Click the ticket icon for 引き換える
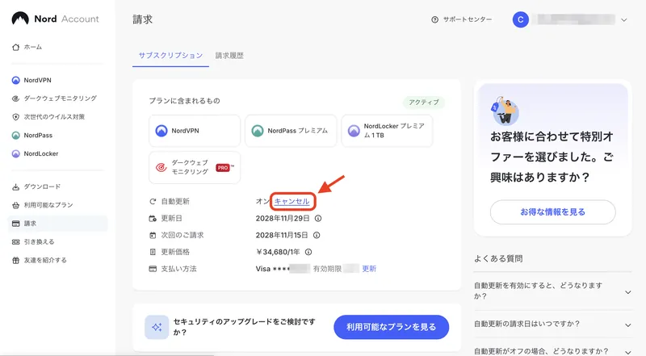The width and height of the screenshot is (646, 356). point(15,242)
